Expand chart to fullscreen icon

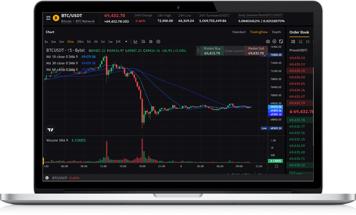click(281, 42)
